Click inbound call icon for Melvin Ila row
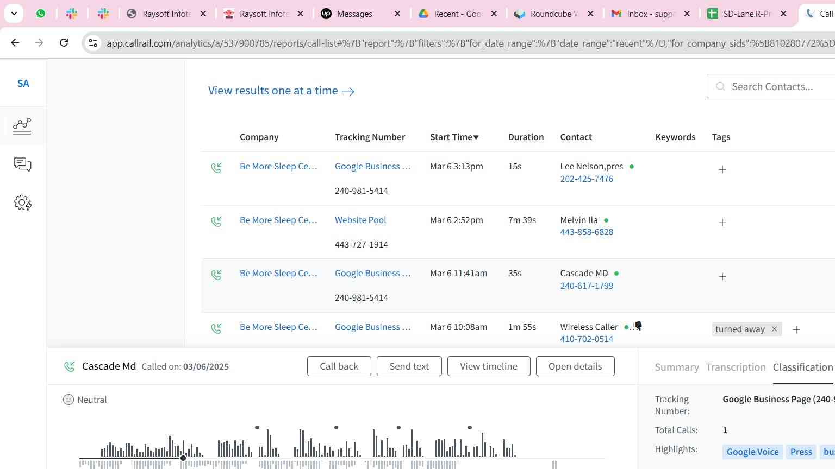The image size is (835, 469). click(216, 221)
